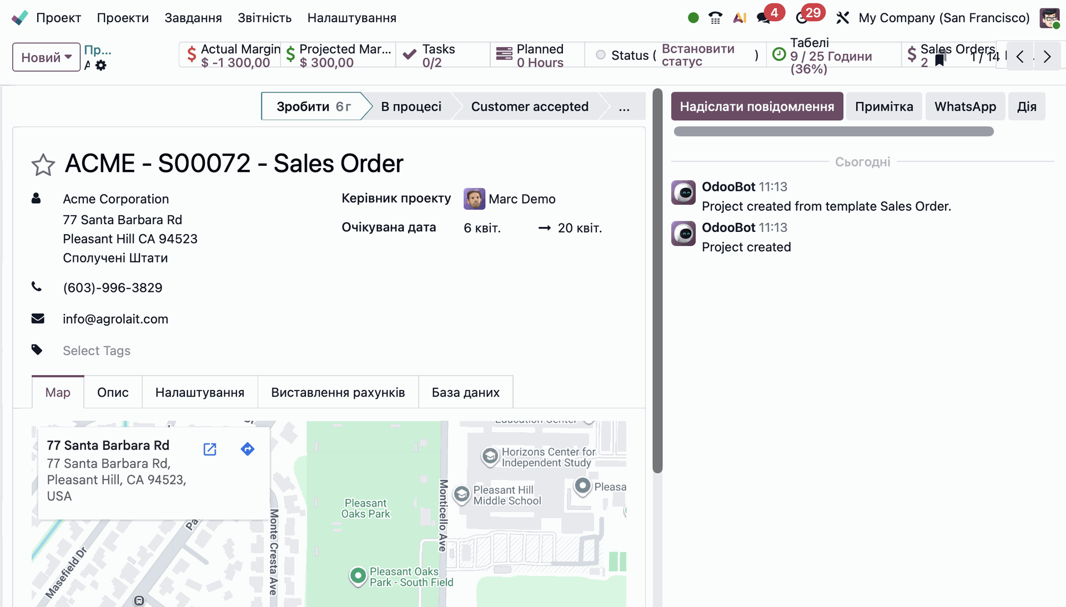The width and height of the screenshot is (1066, 607).
Task: Switch to the Виставлення рахунків tab
Action: [x=338, y=392]
